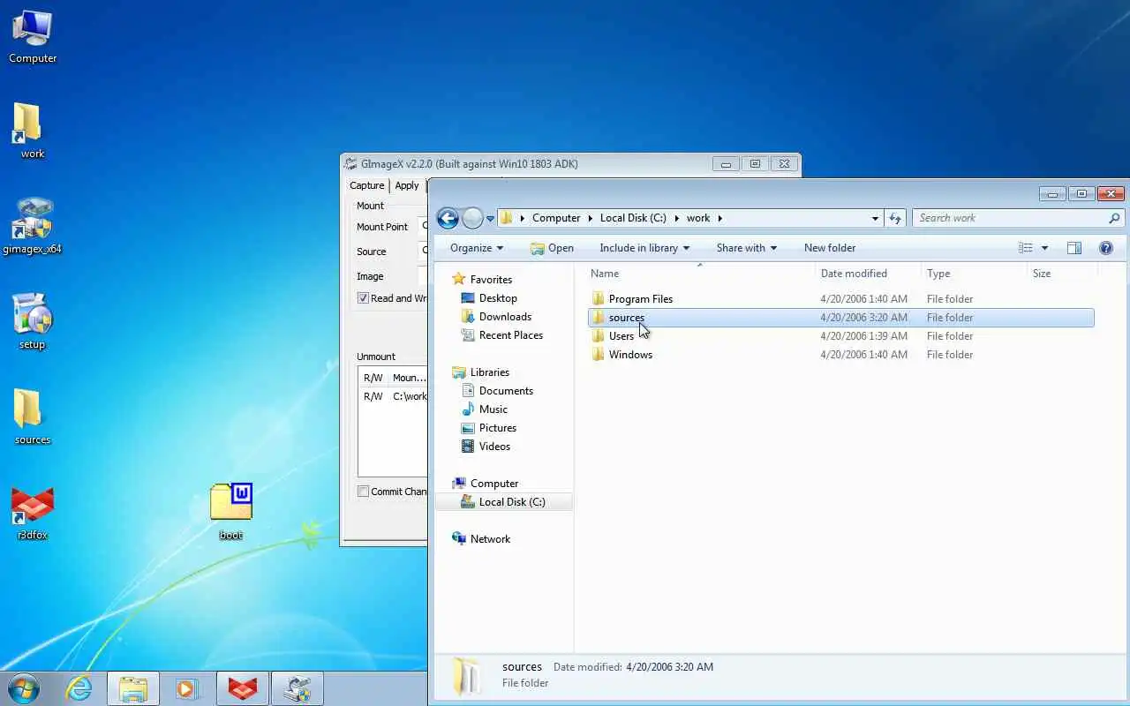Screen dimensions: 1130x706
Task: Show the preview pane
Action: click(x=1073, y=248)
